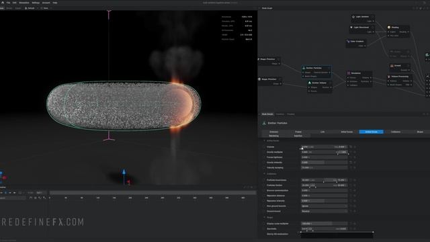Open the Non-ground bounds dropdown
This screenshot has width=430, height=242.
[x=324, y=206]
